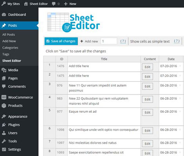Open the comments bubble icon in admin bar
Screen dimensions: 184x156
(x=54, y=4)
